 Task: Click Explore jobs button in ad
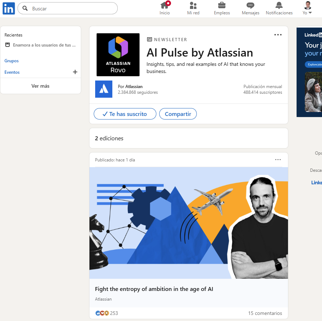click(313, 64)
